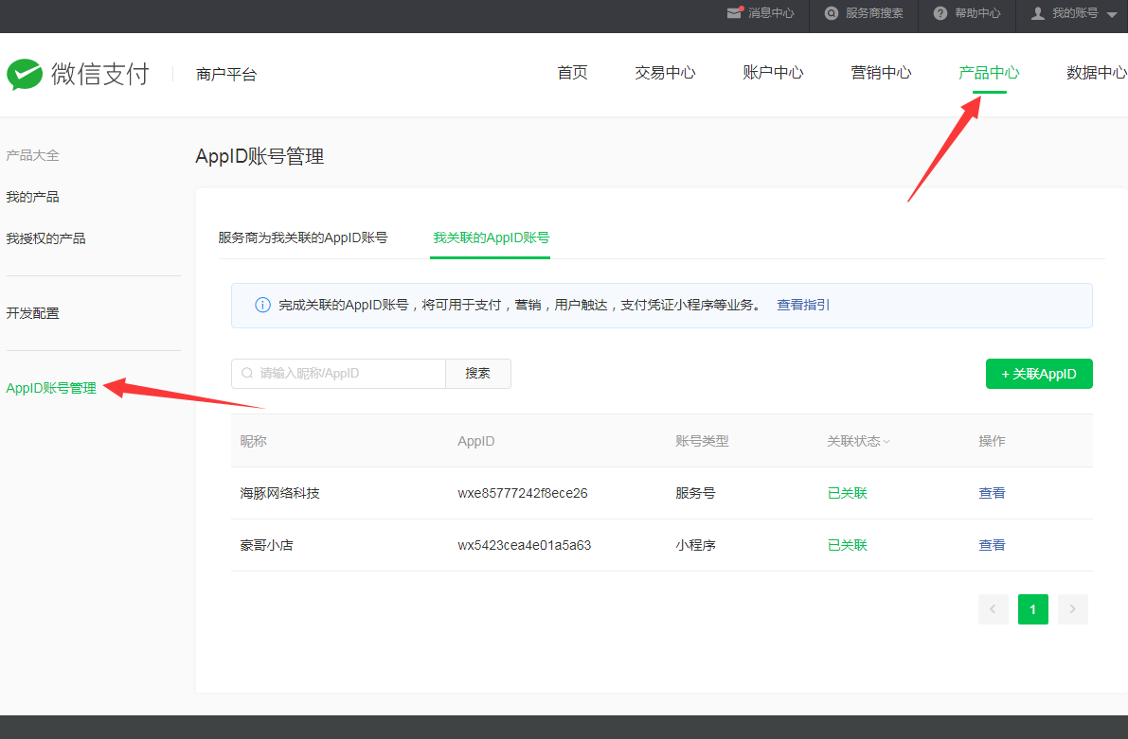
Task: Open 交易中心 navigation item
Action: tap(666, 73)
